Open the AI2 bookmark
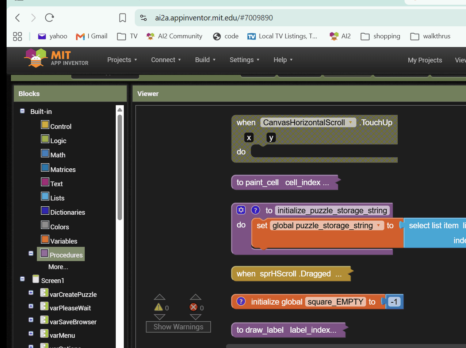The image size is (466, 348). (x=340, y=36)
